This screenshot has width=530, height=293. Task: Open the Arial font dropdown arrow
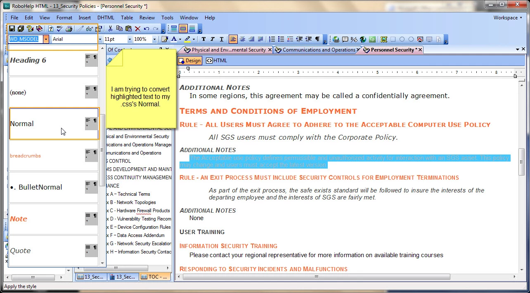pos(100,39)
